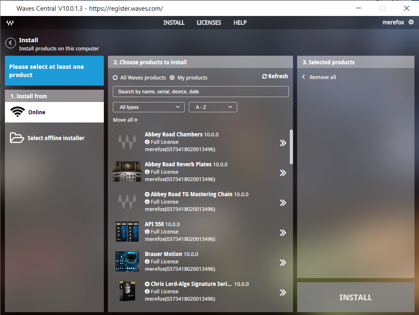419x315 pixels.
Task: Click the settings gear next to merefox
Action: tap(411, 23)
